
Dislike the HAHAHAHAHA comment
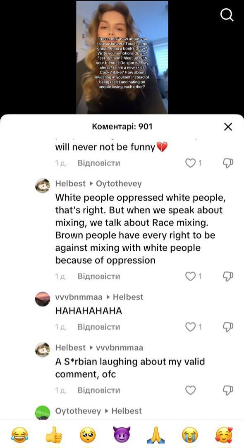(x=228, y=327)
